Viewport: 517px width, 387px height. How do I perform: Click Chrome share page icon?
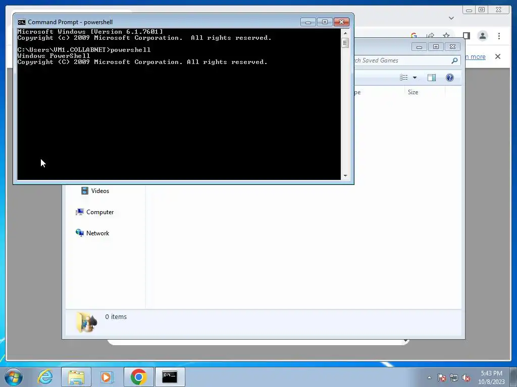[430, 36]
